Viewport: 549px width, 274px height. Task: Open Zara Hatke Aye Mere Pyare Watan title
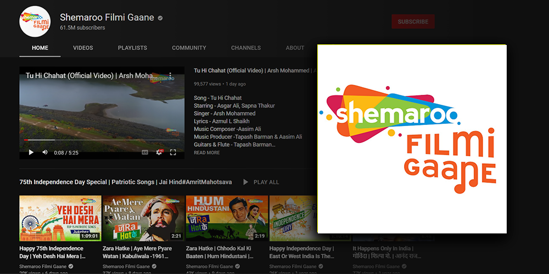[x=137, y=252]
